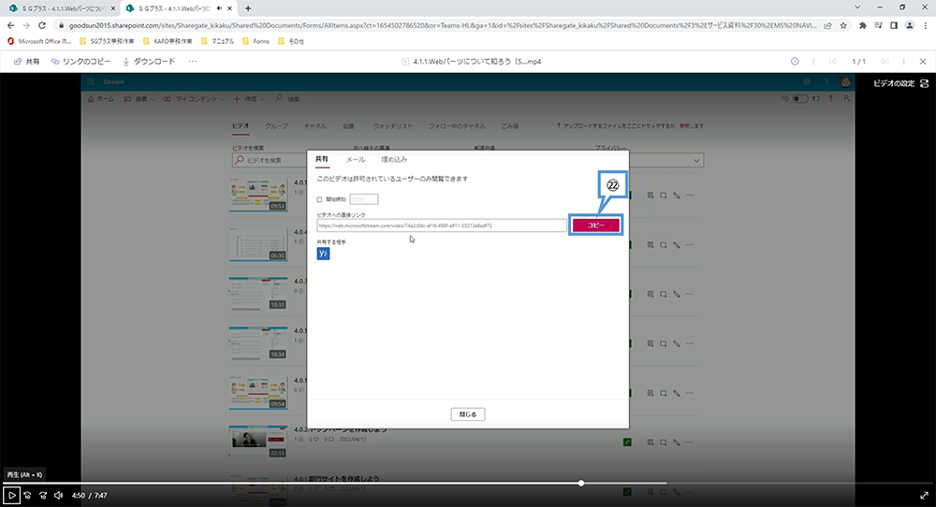Open the SGプラス事務作業 bookmark folder
Screen dimensions: 936x507
108,41
